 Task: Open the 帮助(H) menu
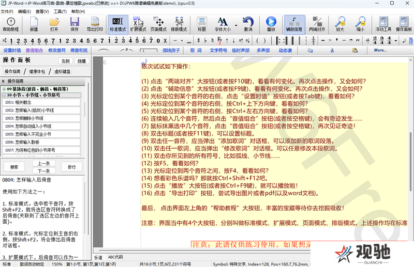pos(78,11)
